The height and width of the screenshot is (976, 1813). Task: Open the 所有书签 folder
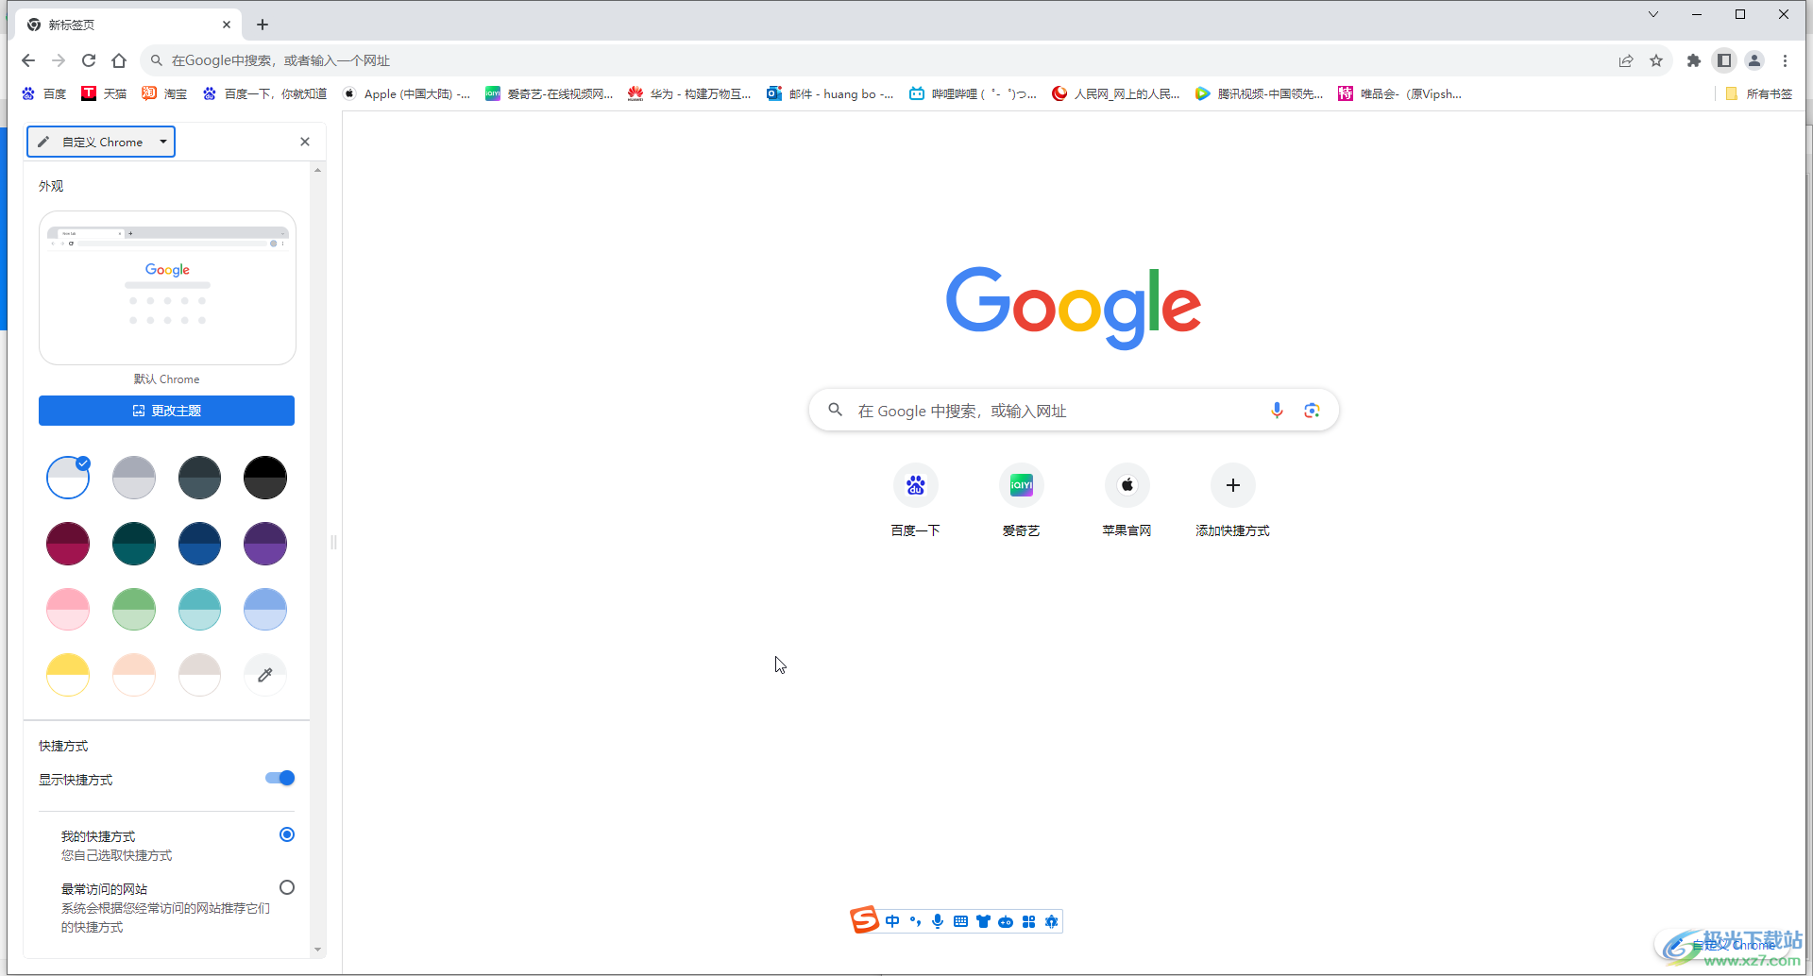tap(1758, 93)
